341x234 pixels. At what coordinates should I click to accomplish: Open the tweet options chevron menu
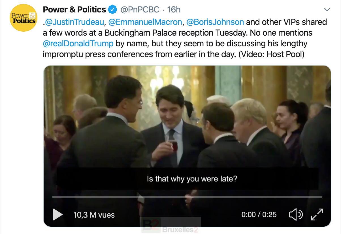click(x=327, y=10)
